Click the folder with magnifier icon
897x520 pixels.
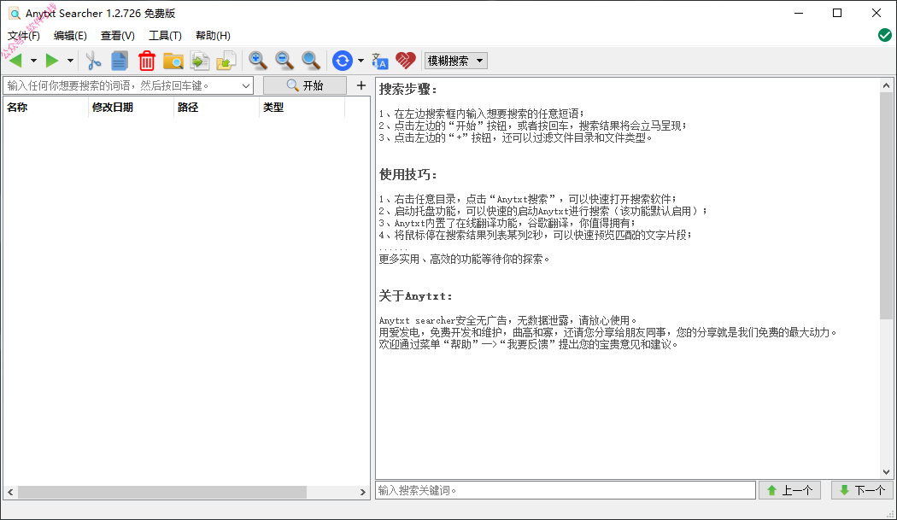pos(173,61)
